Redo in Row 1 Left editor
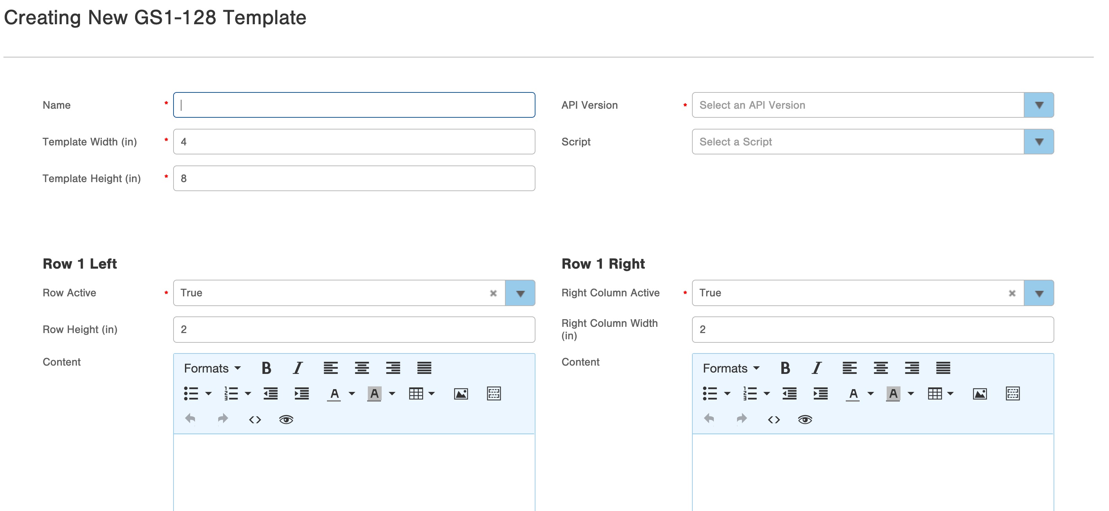The image size is (1109, 511). [x=223, y=419]
